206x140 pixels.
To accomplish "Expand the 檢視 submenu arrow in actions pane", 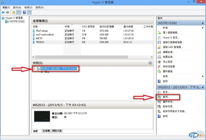I will pos(203,76).
